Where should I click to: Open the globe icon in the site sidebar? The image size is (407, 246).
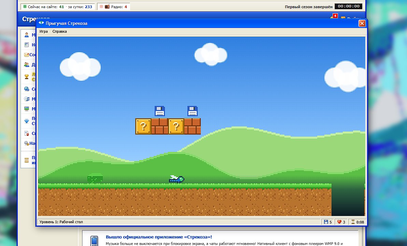pyautogui.click(x=27, y=89)
